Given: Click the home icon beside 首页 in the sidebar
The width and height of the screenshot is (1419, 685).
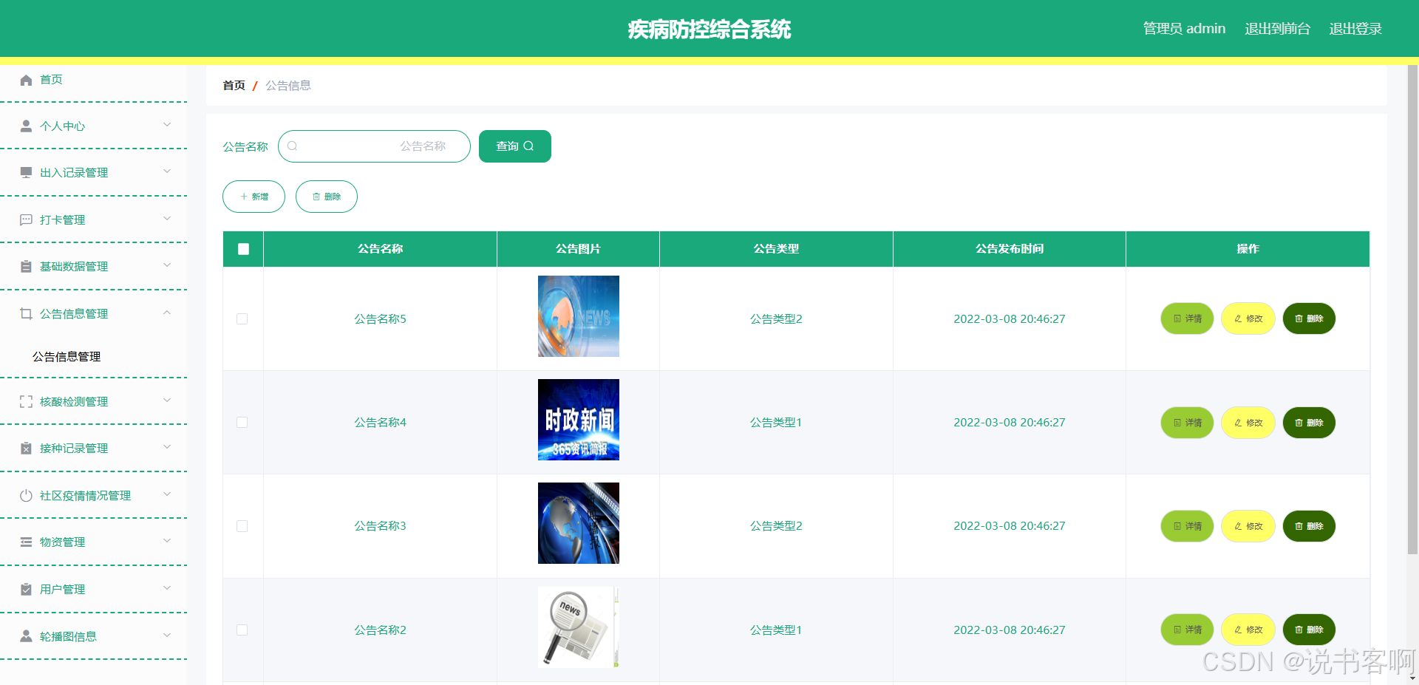Looking at the screenshot, I should click(x=26, y=80).
